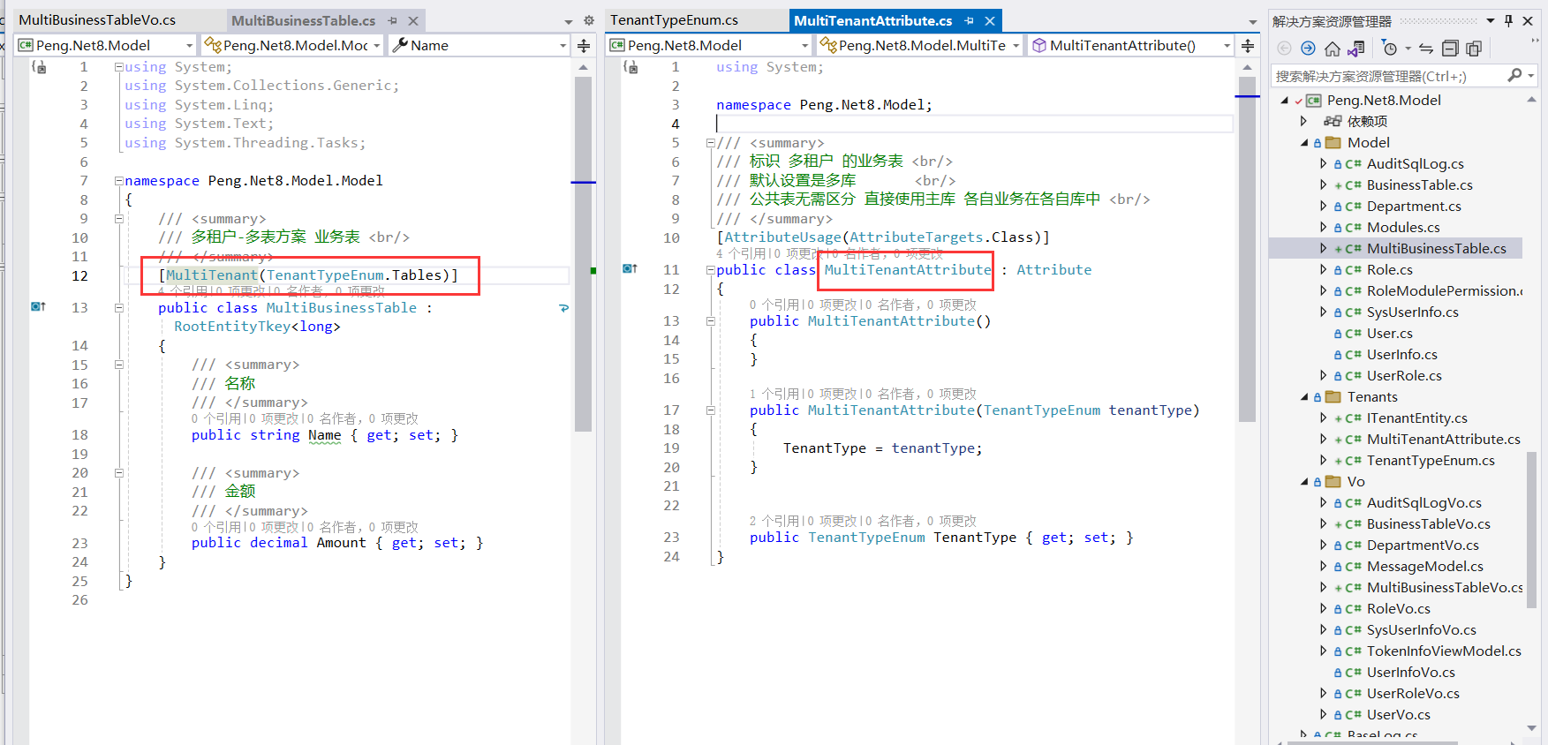Screen dimensions: 1548x745
Task: Select the MultiBusinessTable.cs tab
Action: [304, 20]
